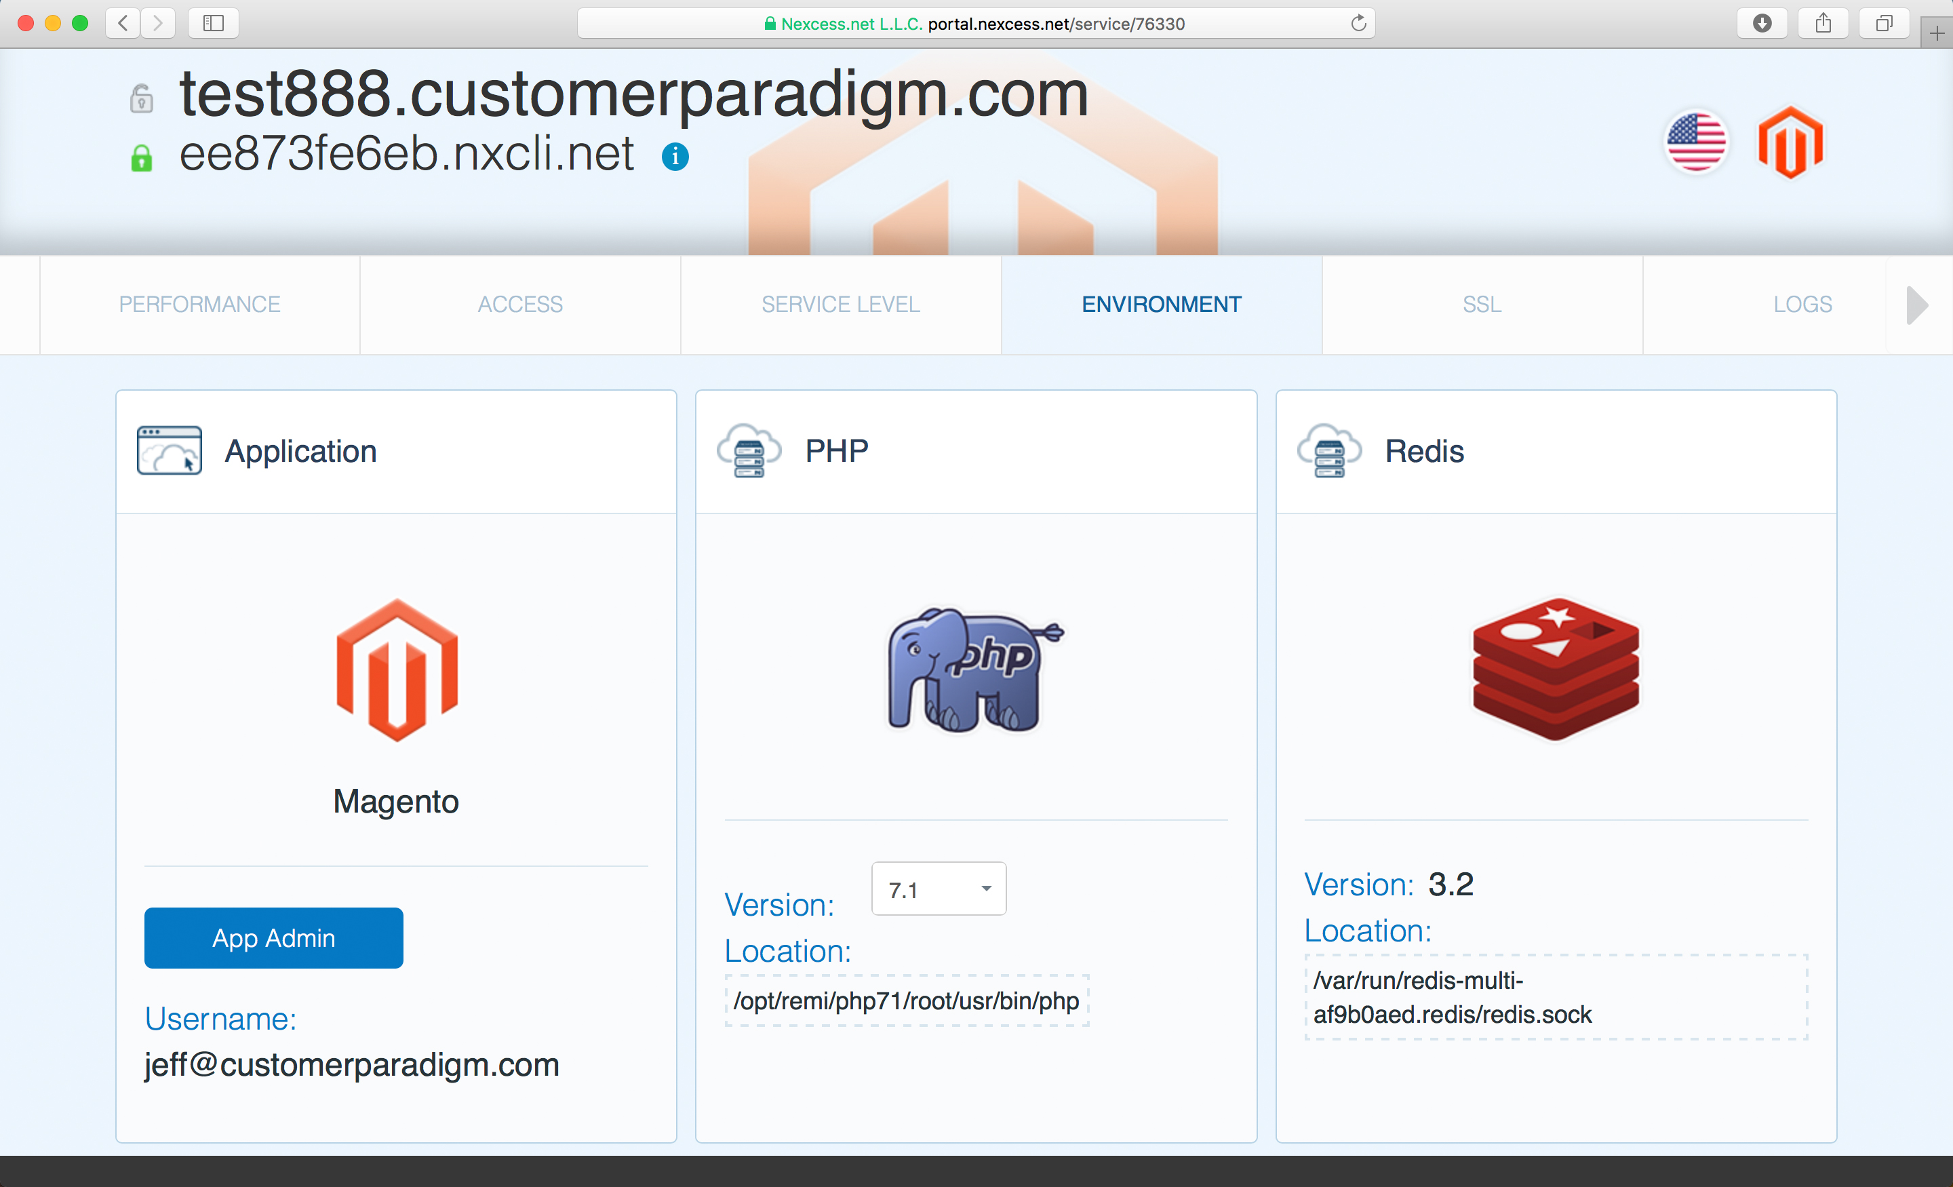Show all tabs overview
The width and height of the screenshot is (1953, 1187).
1884,23
